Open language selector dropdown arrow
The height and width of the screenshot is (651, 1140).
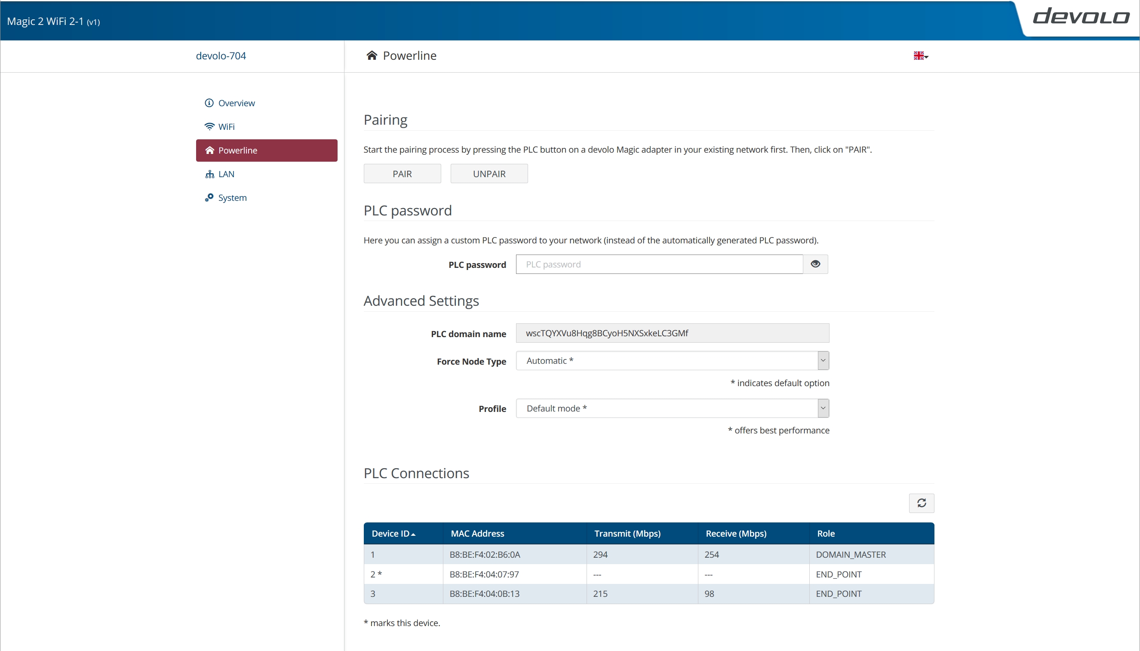click(926, 57)
